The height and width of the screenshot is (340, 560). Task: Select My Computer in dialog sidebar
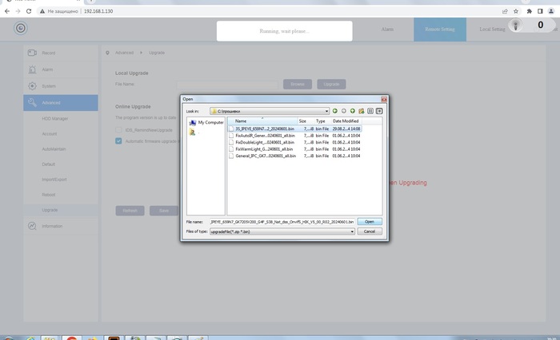coord(206,122)
